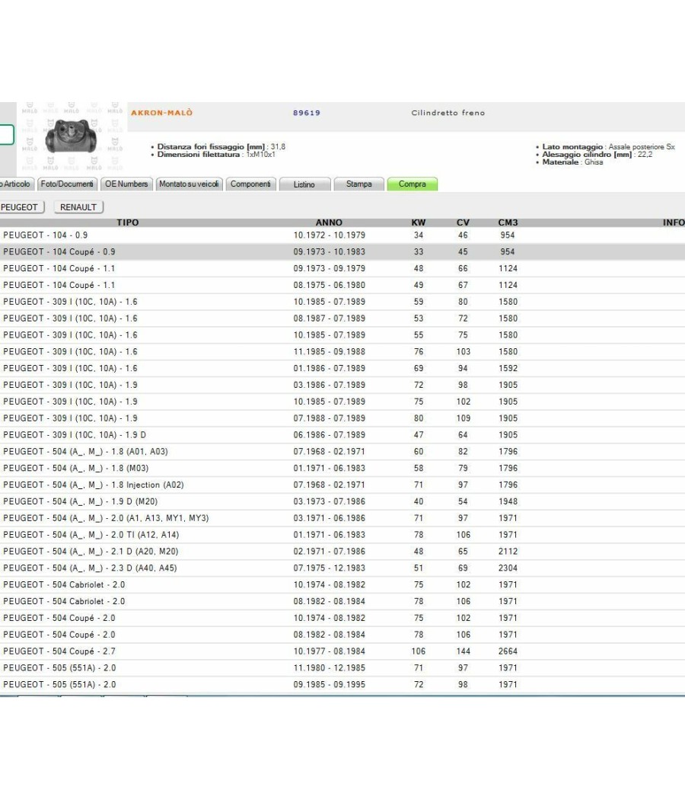Select row PEUGEOT - 104 - 0.9
Viewport: 685px width, 800px height.
tap(342, 235)
